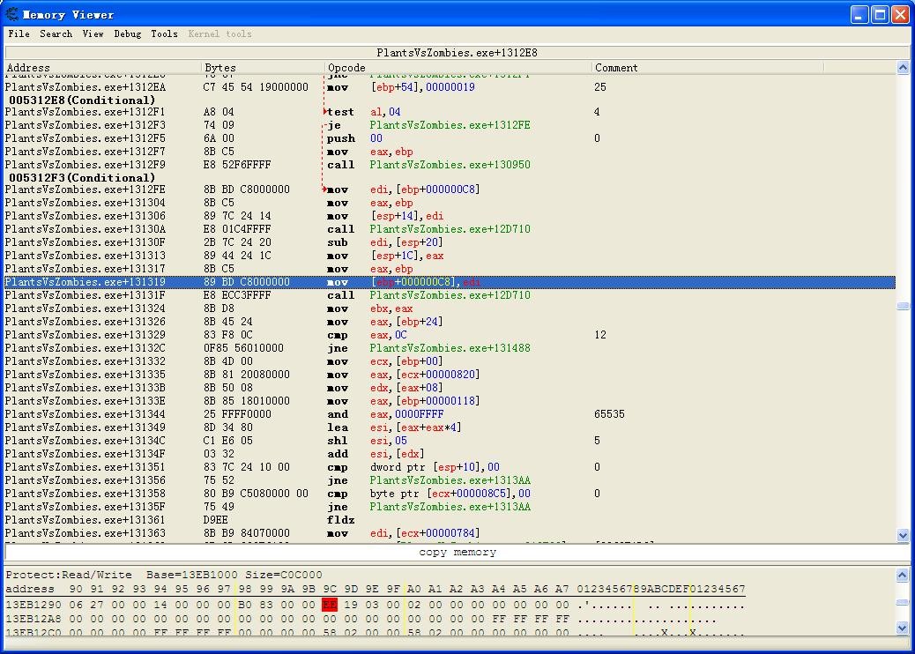Click the Comment column header
This screenshot has height=654, width=915.
point(707,68)
